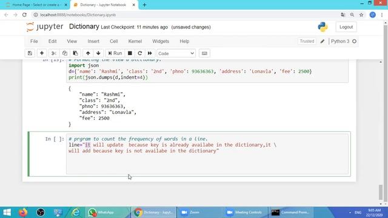The image size is (388, 218).
Task: Open the Help menu
Action: tap(184, 41)
